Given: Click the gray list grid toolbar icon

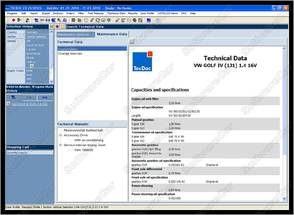Looking at the screenshot, I should pyautogui.click(x=73, y=20).
